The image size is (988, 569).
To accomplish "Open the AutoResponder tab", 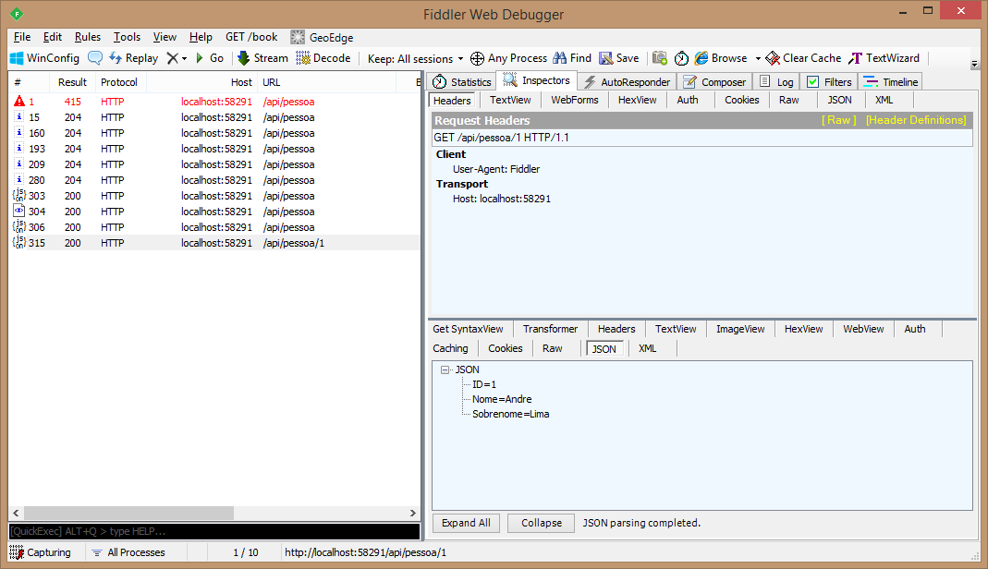I will (627, 82).
